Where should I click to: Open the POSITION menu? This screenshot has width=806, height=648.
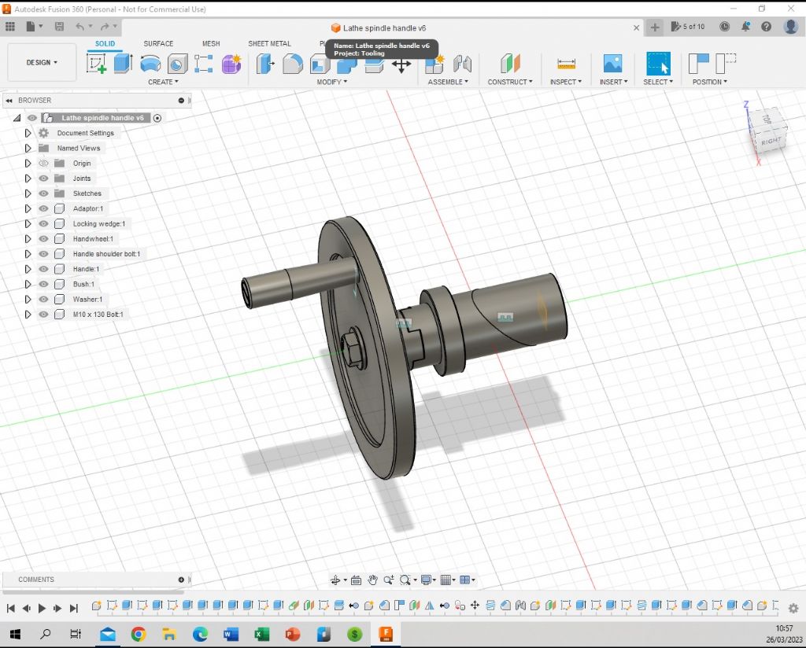[709, 82]
